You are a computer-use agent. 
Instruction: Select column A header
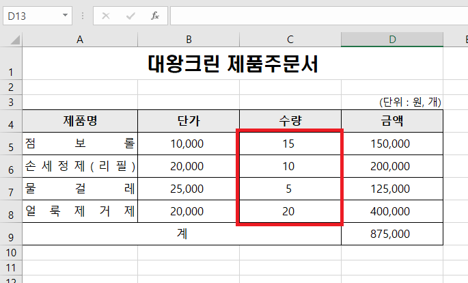click(x=80, y=40)
